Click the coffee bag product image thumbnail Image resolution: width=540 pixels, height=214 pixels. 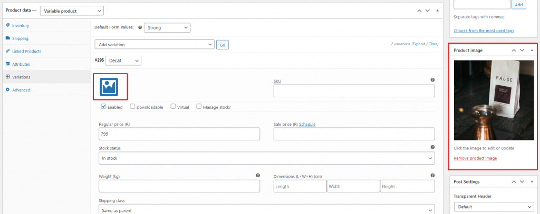click(x=494, y=100)
